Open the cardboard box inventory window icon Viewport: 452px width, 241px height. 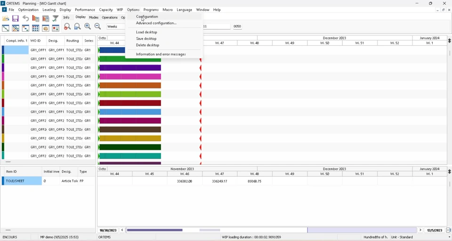click(46, 28)
